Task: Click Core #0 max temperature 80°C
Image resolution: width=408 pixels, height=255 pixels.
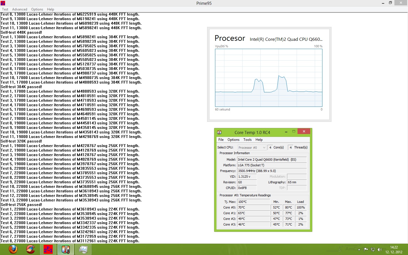Action: coord(288,207)
